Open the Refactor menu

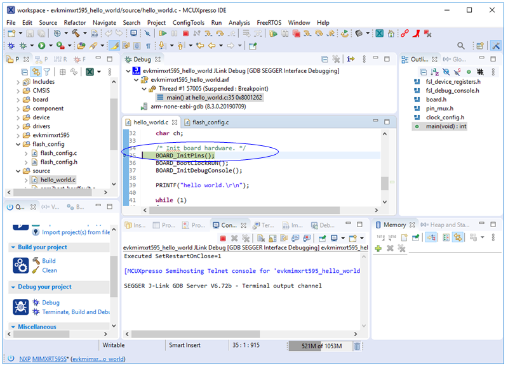pos(75,23)
